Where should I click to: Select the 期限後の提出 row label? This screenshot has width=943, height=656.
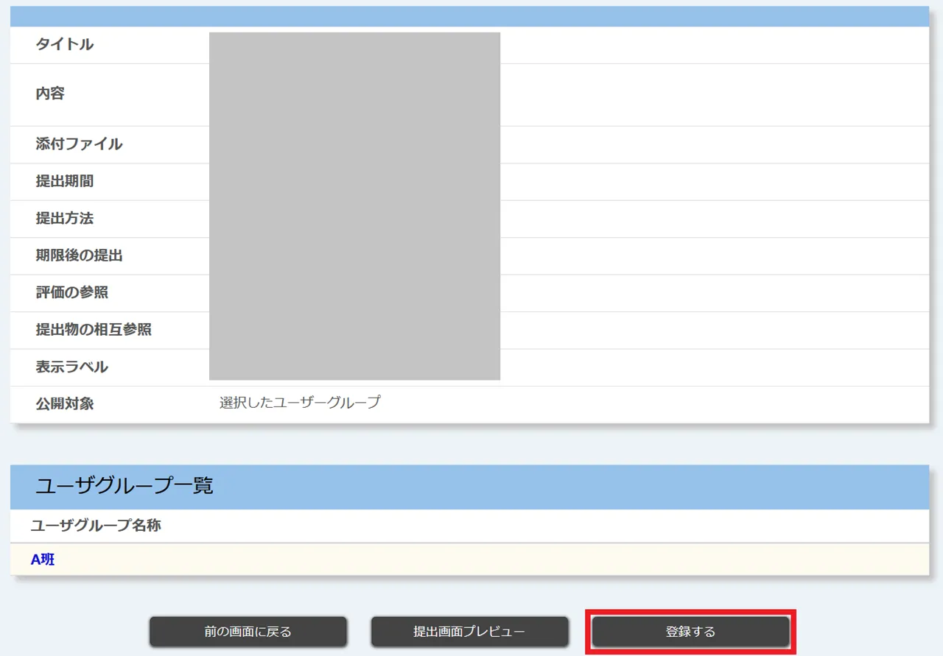pos(79,255)
